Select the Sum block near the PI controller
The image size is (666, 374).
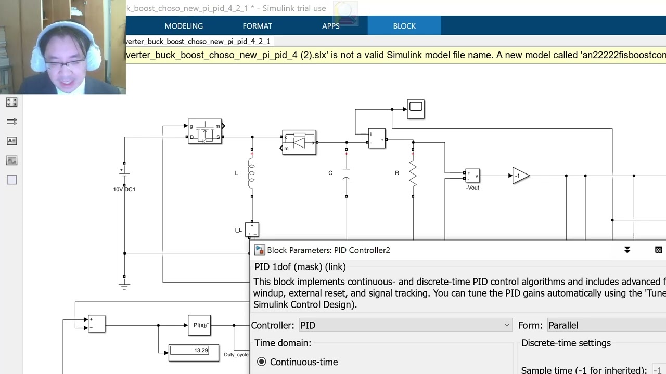coord(96,324)
